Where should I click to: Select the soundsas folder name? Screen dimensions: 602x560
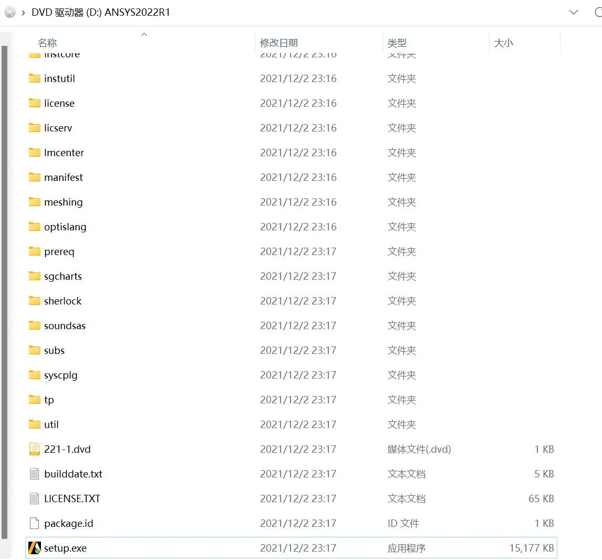click(65, 325)
